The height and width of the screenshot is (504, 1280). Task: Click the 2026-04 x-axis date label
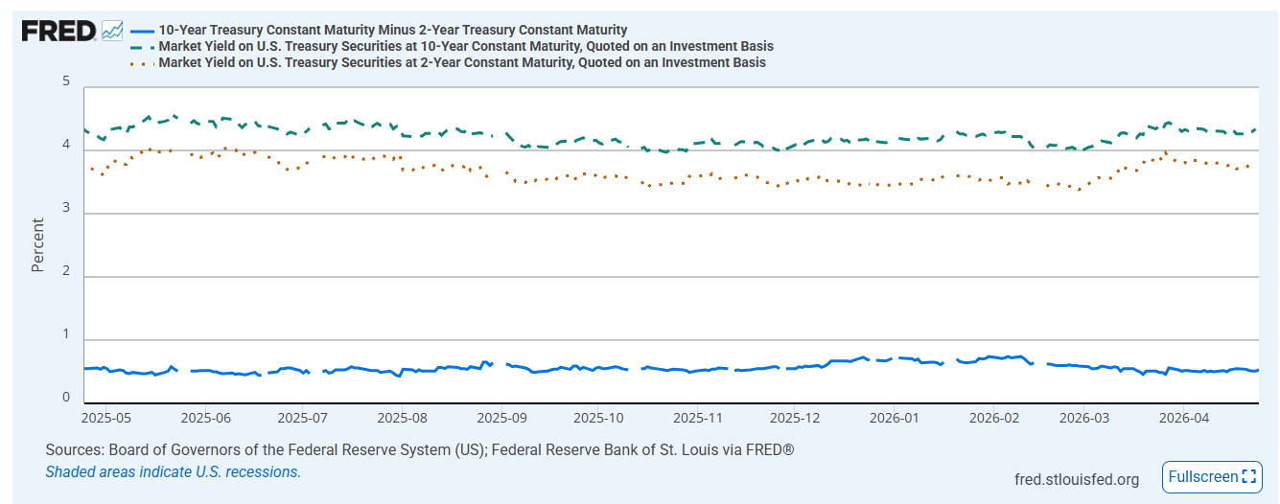coord(1183,418)
